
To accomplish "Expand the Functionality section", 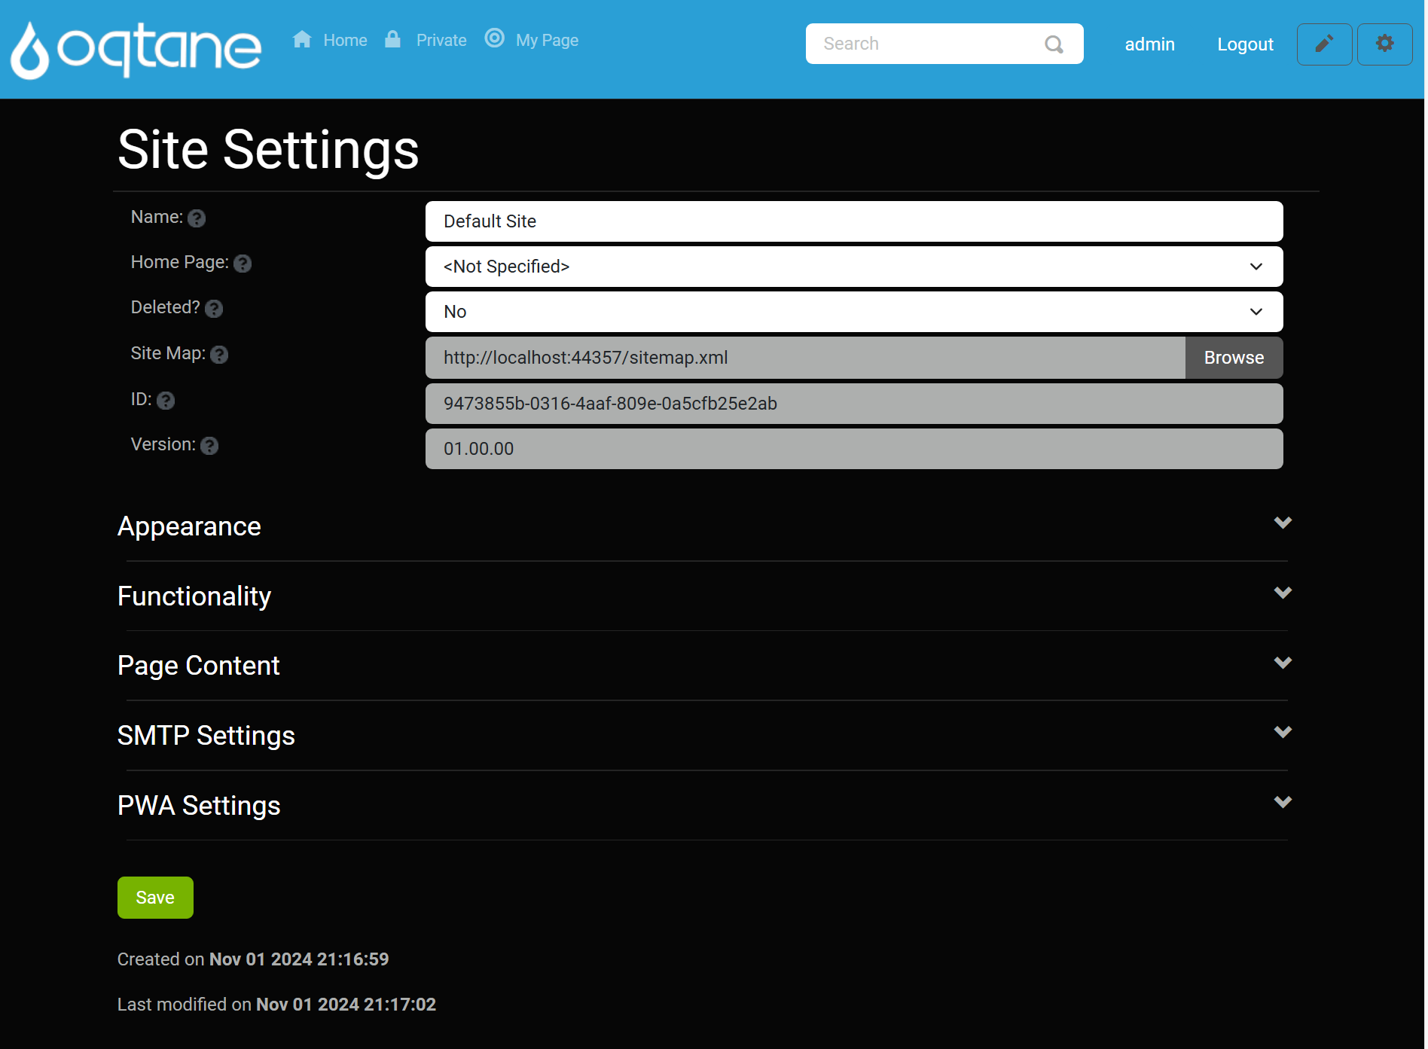I will click(x=1283, y=593).
